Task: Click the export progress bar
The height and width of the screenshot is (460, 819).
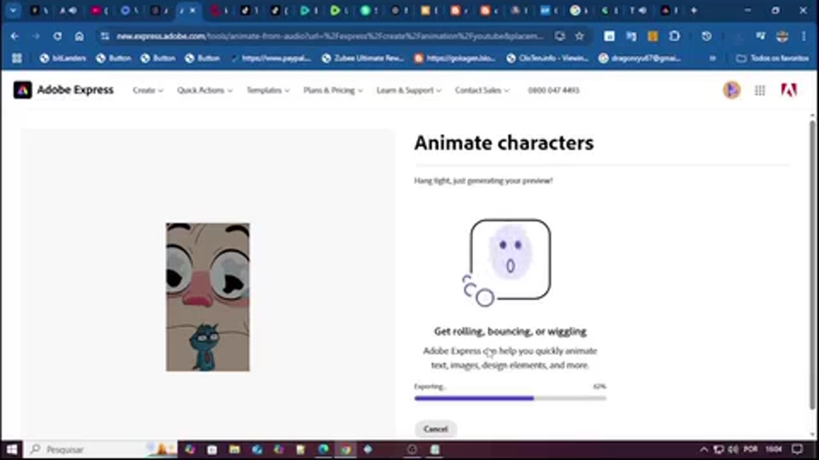Action: (x=510, y=398)
